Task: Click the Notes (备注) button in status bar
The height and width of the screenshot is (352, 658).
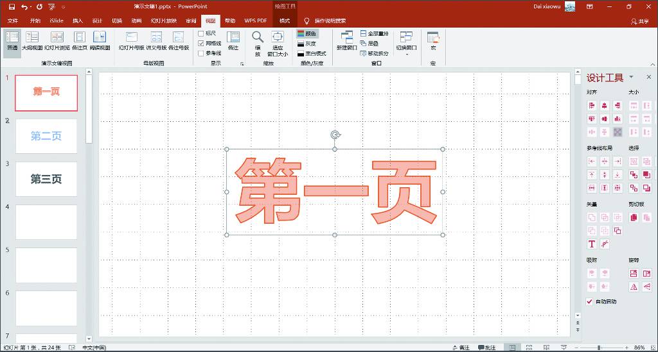Action: coord(460,348)
